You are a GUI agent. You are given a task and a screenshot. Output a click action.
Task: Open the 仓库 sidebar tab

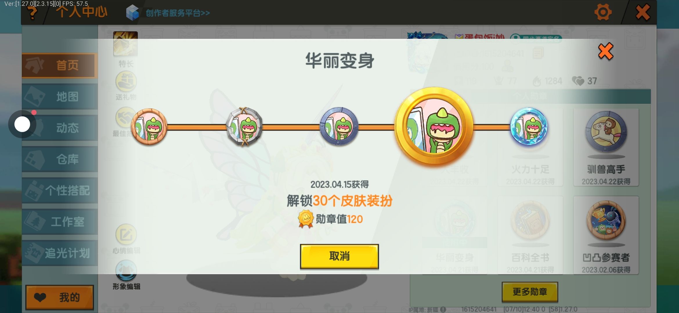(60, 159)
